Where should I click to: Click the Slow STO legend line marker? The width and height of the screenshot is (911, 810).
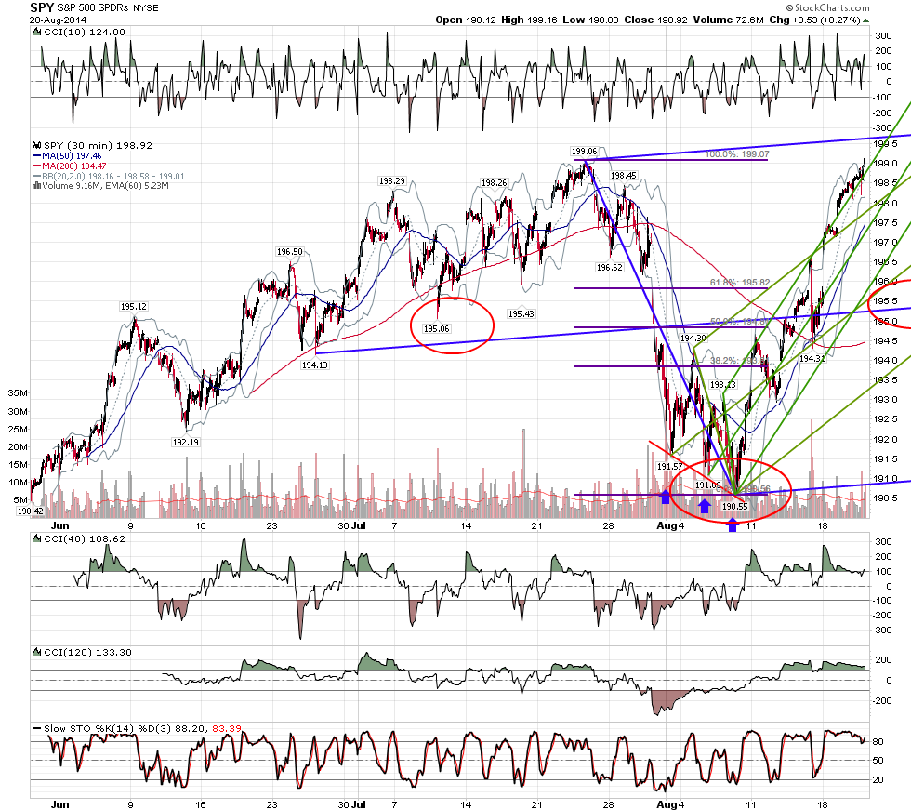click(x=36, y=728)
